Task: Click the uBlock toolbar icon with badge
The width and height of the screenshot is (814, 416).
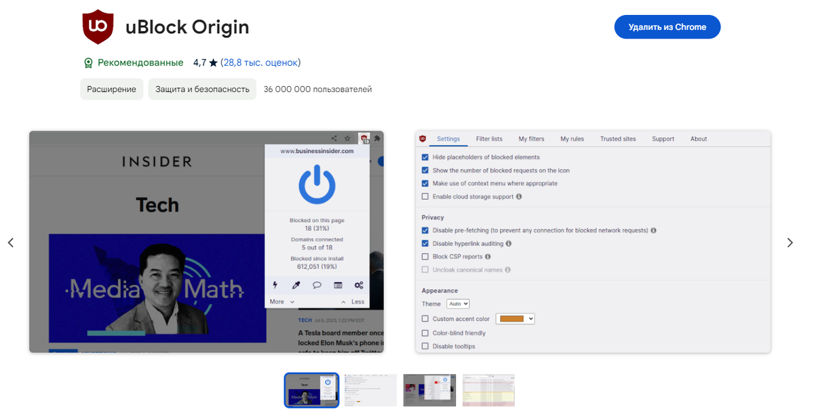Action: point(365,138)
